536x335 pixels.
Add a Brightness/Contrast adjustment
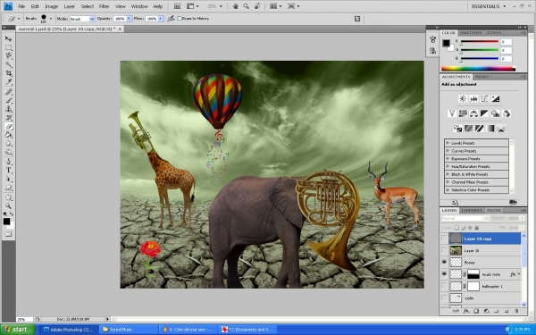pos(463,99)
